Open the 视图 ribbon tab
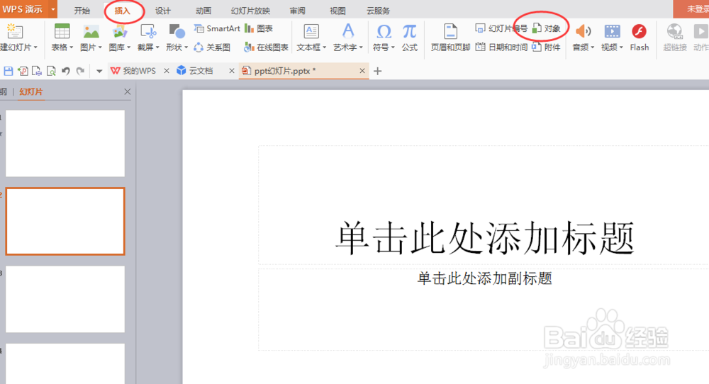 click(337, 11)
